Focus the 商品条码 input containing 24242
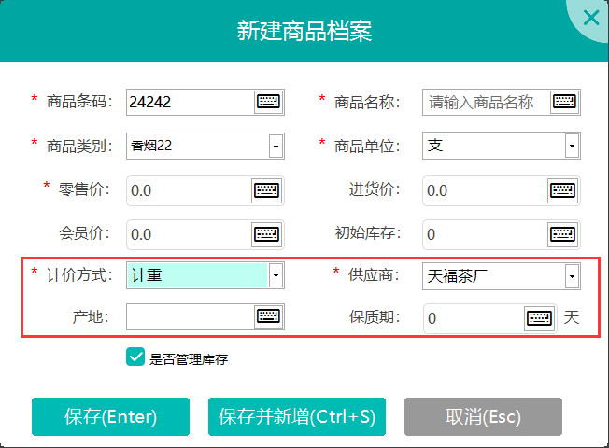This screenshot has width=609, height=448. click(x=187, y=102)
